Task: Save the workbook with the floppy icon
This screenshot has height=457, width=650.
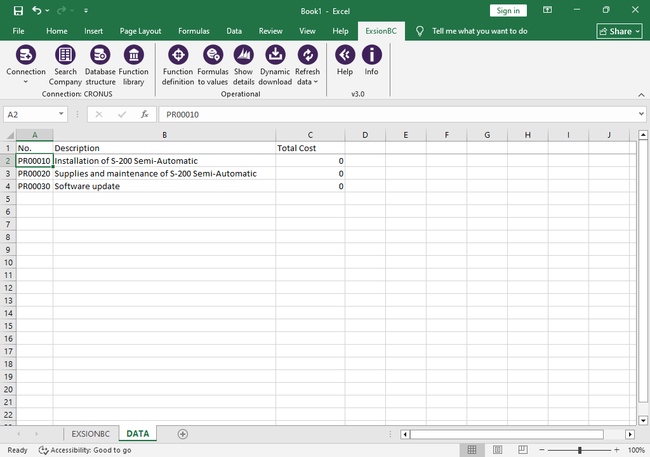Action: (x=18, y=11)
